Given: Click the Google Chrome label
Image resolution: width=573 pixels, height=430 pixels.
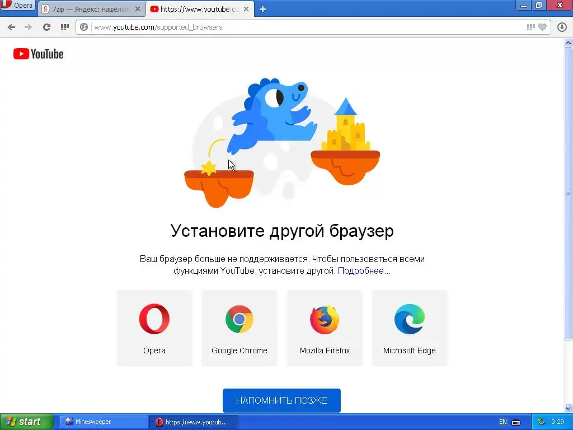Looking at the screenshot, I should pyautogui.click(x=239, y=350).
